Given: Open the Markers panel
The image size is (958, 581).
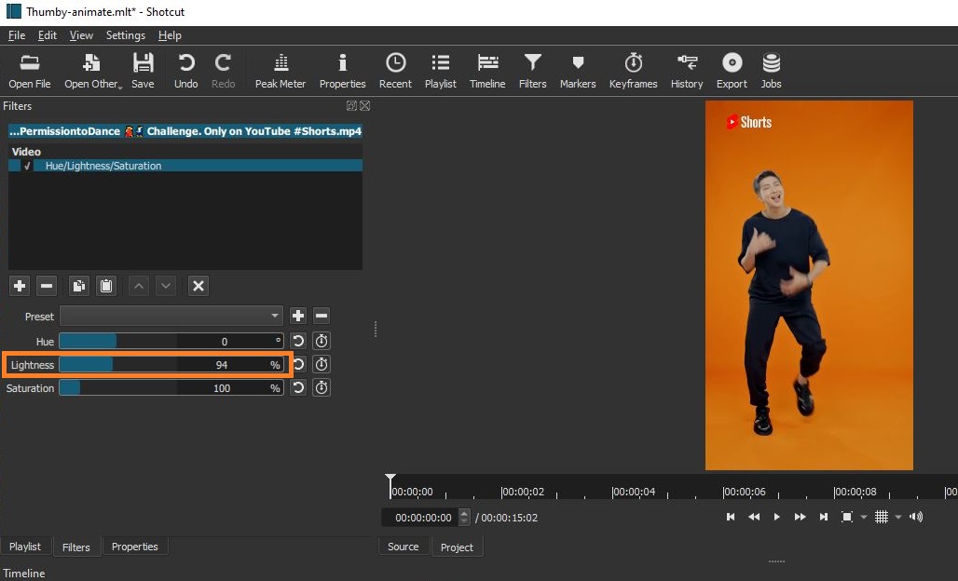Looking at the screenshot, I should [577, 71].
